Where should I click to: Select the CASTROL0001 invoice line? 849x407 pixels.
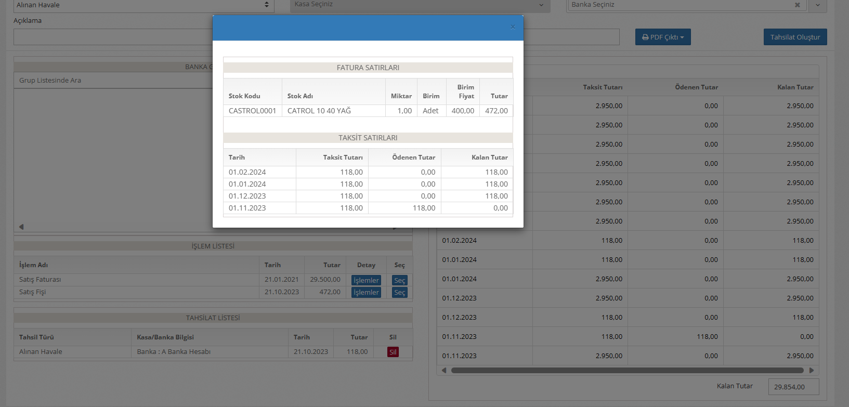[252, 111]
